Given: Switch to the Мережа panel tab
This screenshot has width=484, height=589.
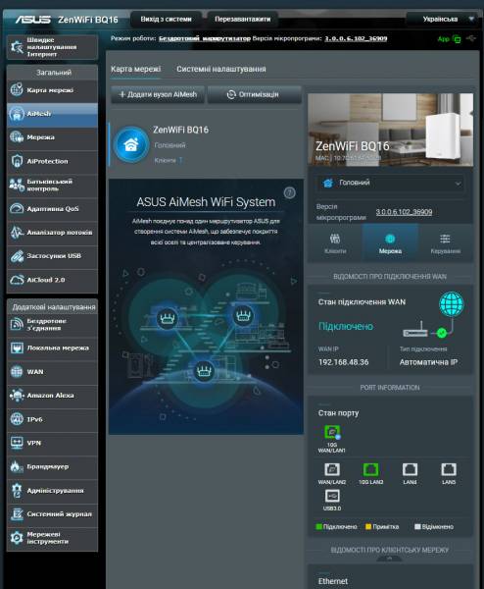Looking at the screenshot, I should 390,243.
